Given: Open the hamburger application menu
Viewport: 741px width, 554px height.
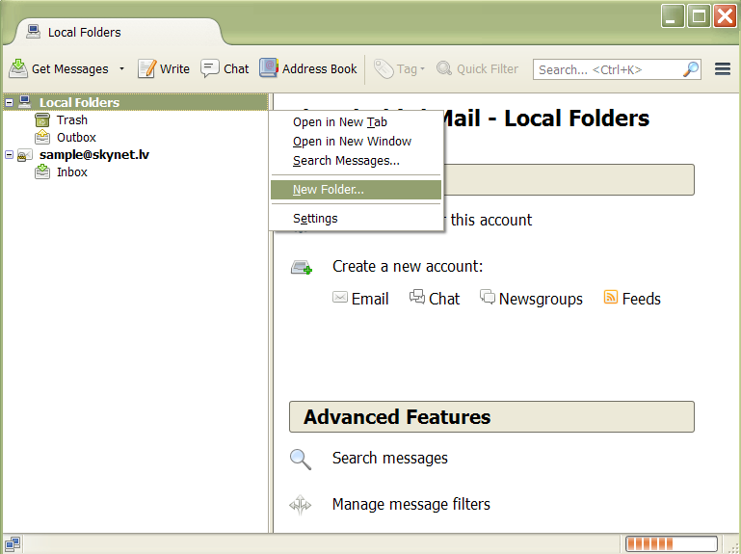Looking at the screenshot, I should click(723, 68).
